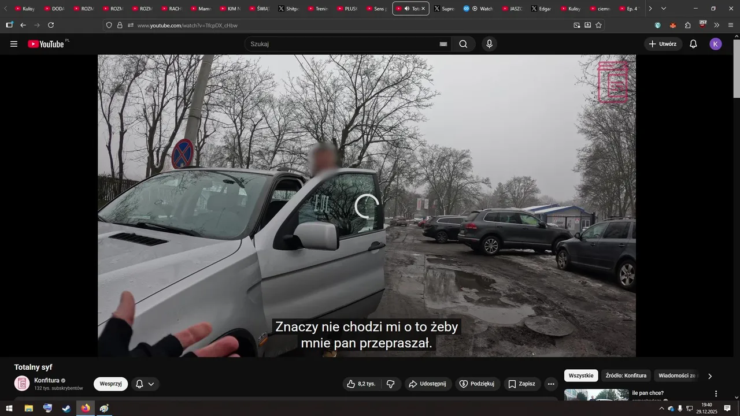This screenshot has width=740, height=416.
Task: Click the magnifier search button
Action: tap(463, 44)
